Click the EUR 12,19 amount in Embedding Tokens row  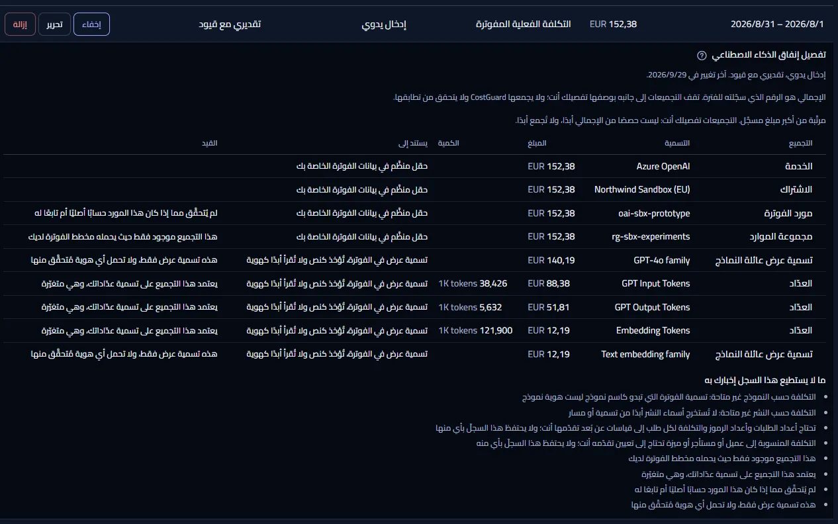point(549,330)
